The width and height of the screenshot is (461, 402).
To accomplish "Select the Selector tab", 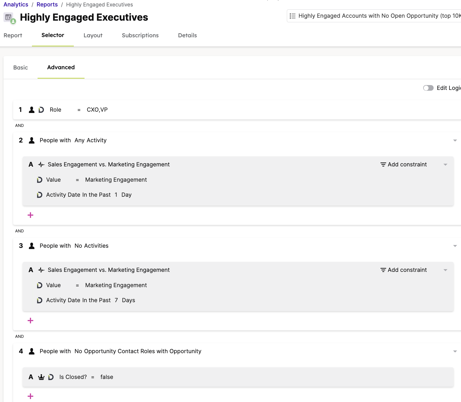I will 53,35.
